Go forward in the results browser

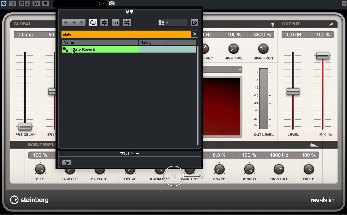74,23
